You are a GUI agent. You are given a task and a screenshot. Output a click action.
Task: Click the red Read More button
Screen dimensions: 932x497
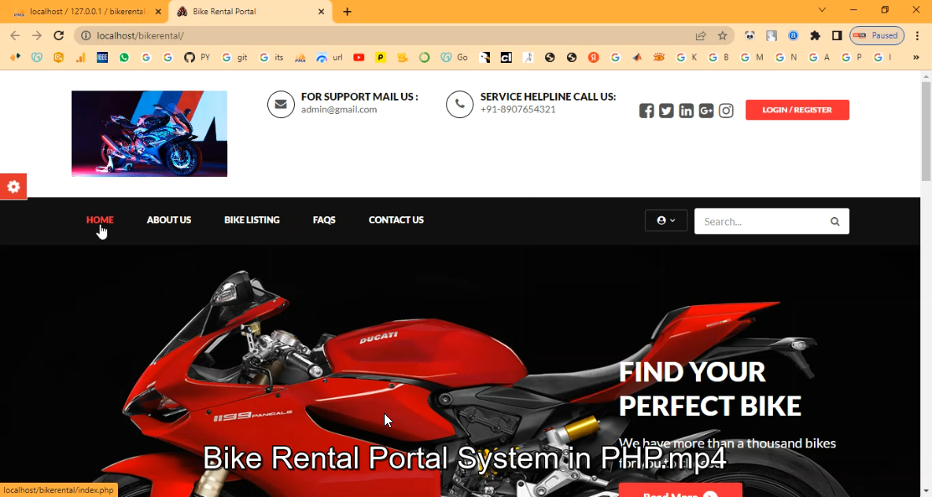[680, 491]
